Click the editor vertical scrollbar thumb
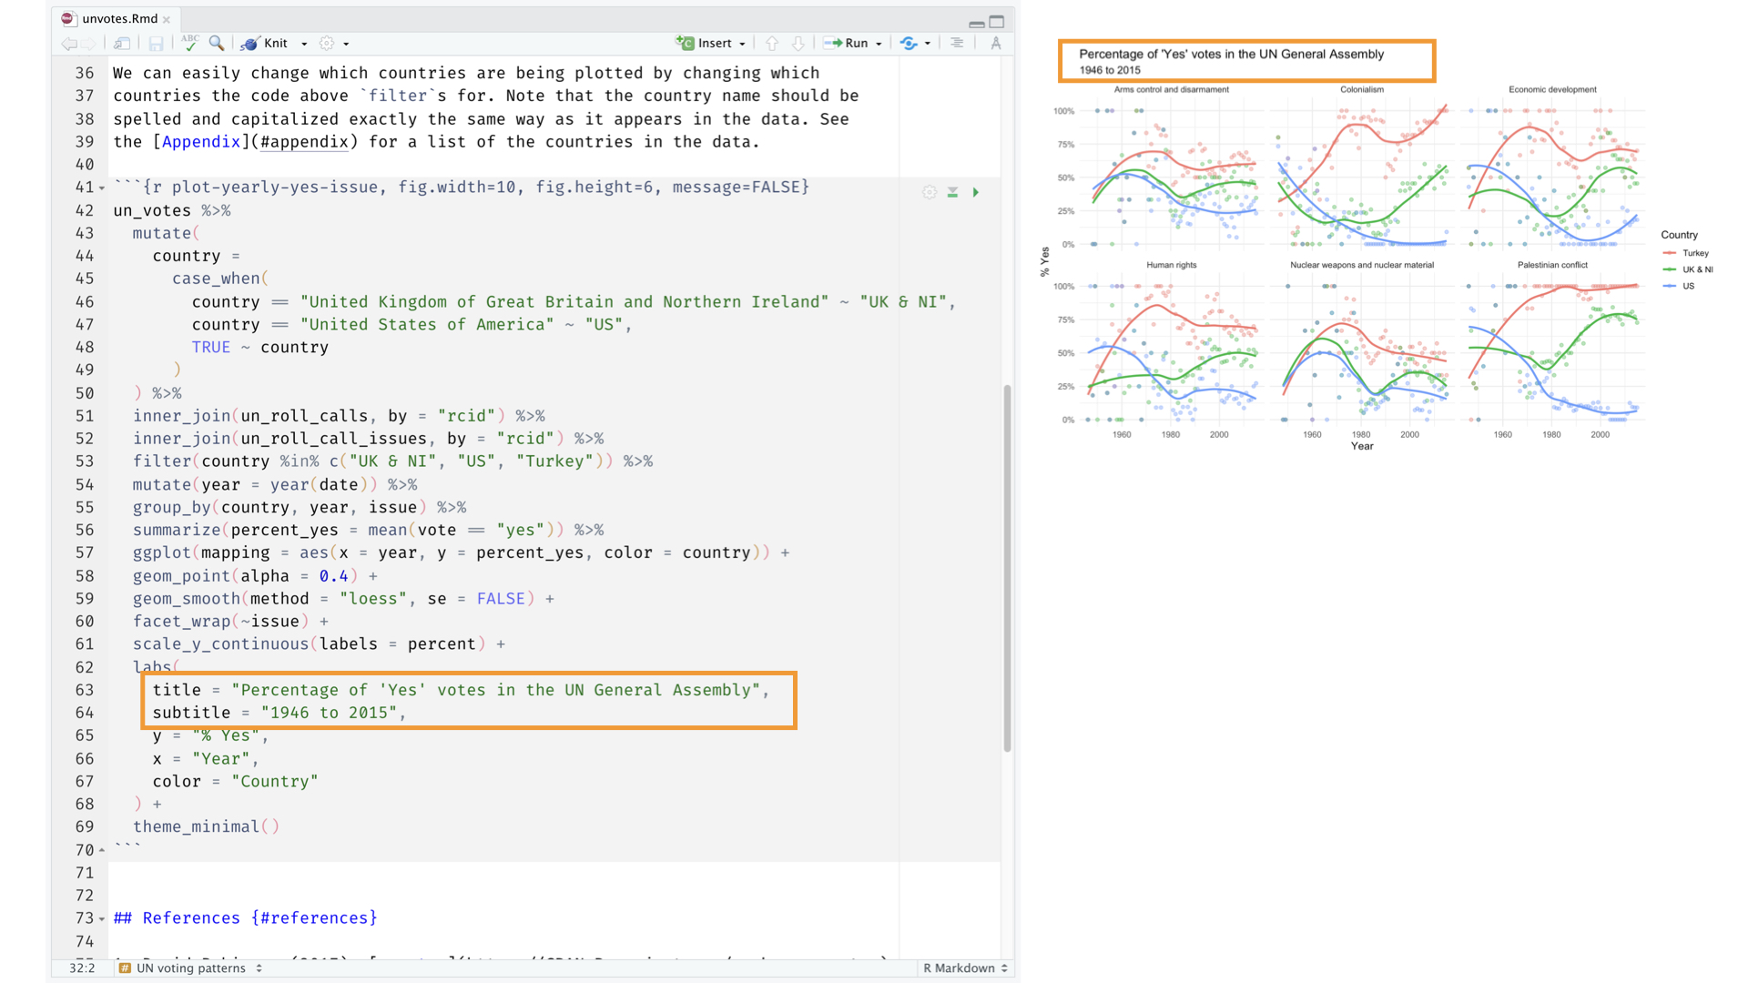Image resolution: width=1748 pixels, height=983 pixels. click(x=1007, y=568)
